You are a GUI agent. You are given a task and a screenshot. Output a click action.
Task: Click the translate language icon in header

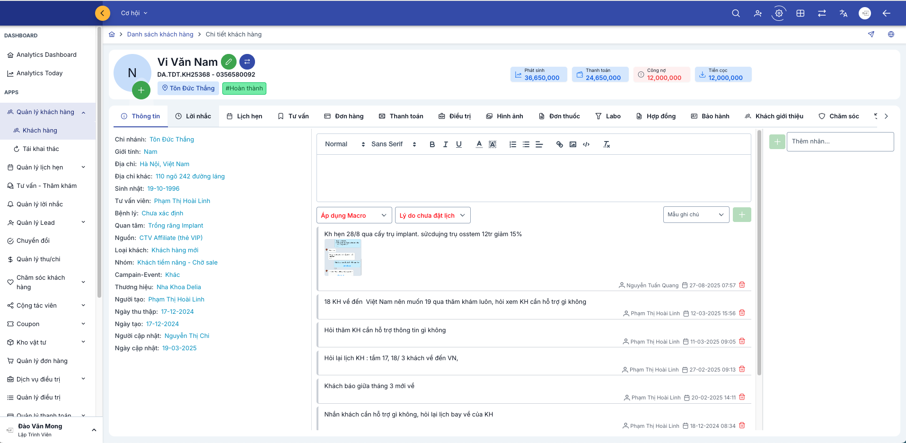tap(843, 13)
